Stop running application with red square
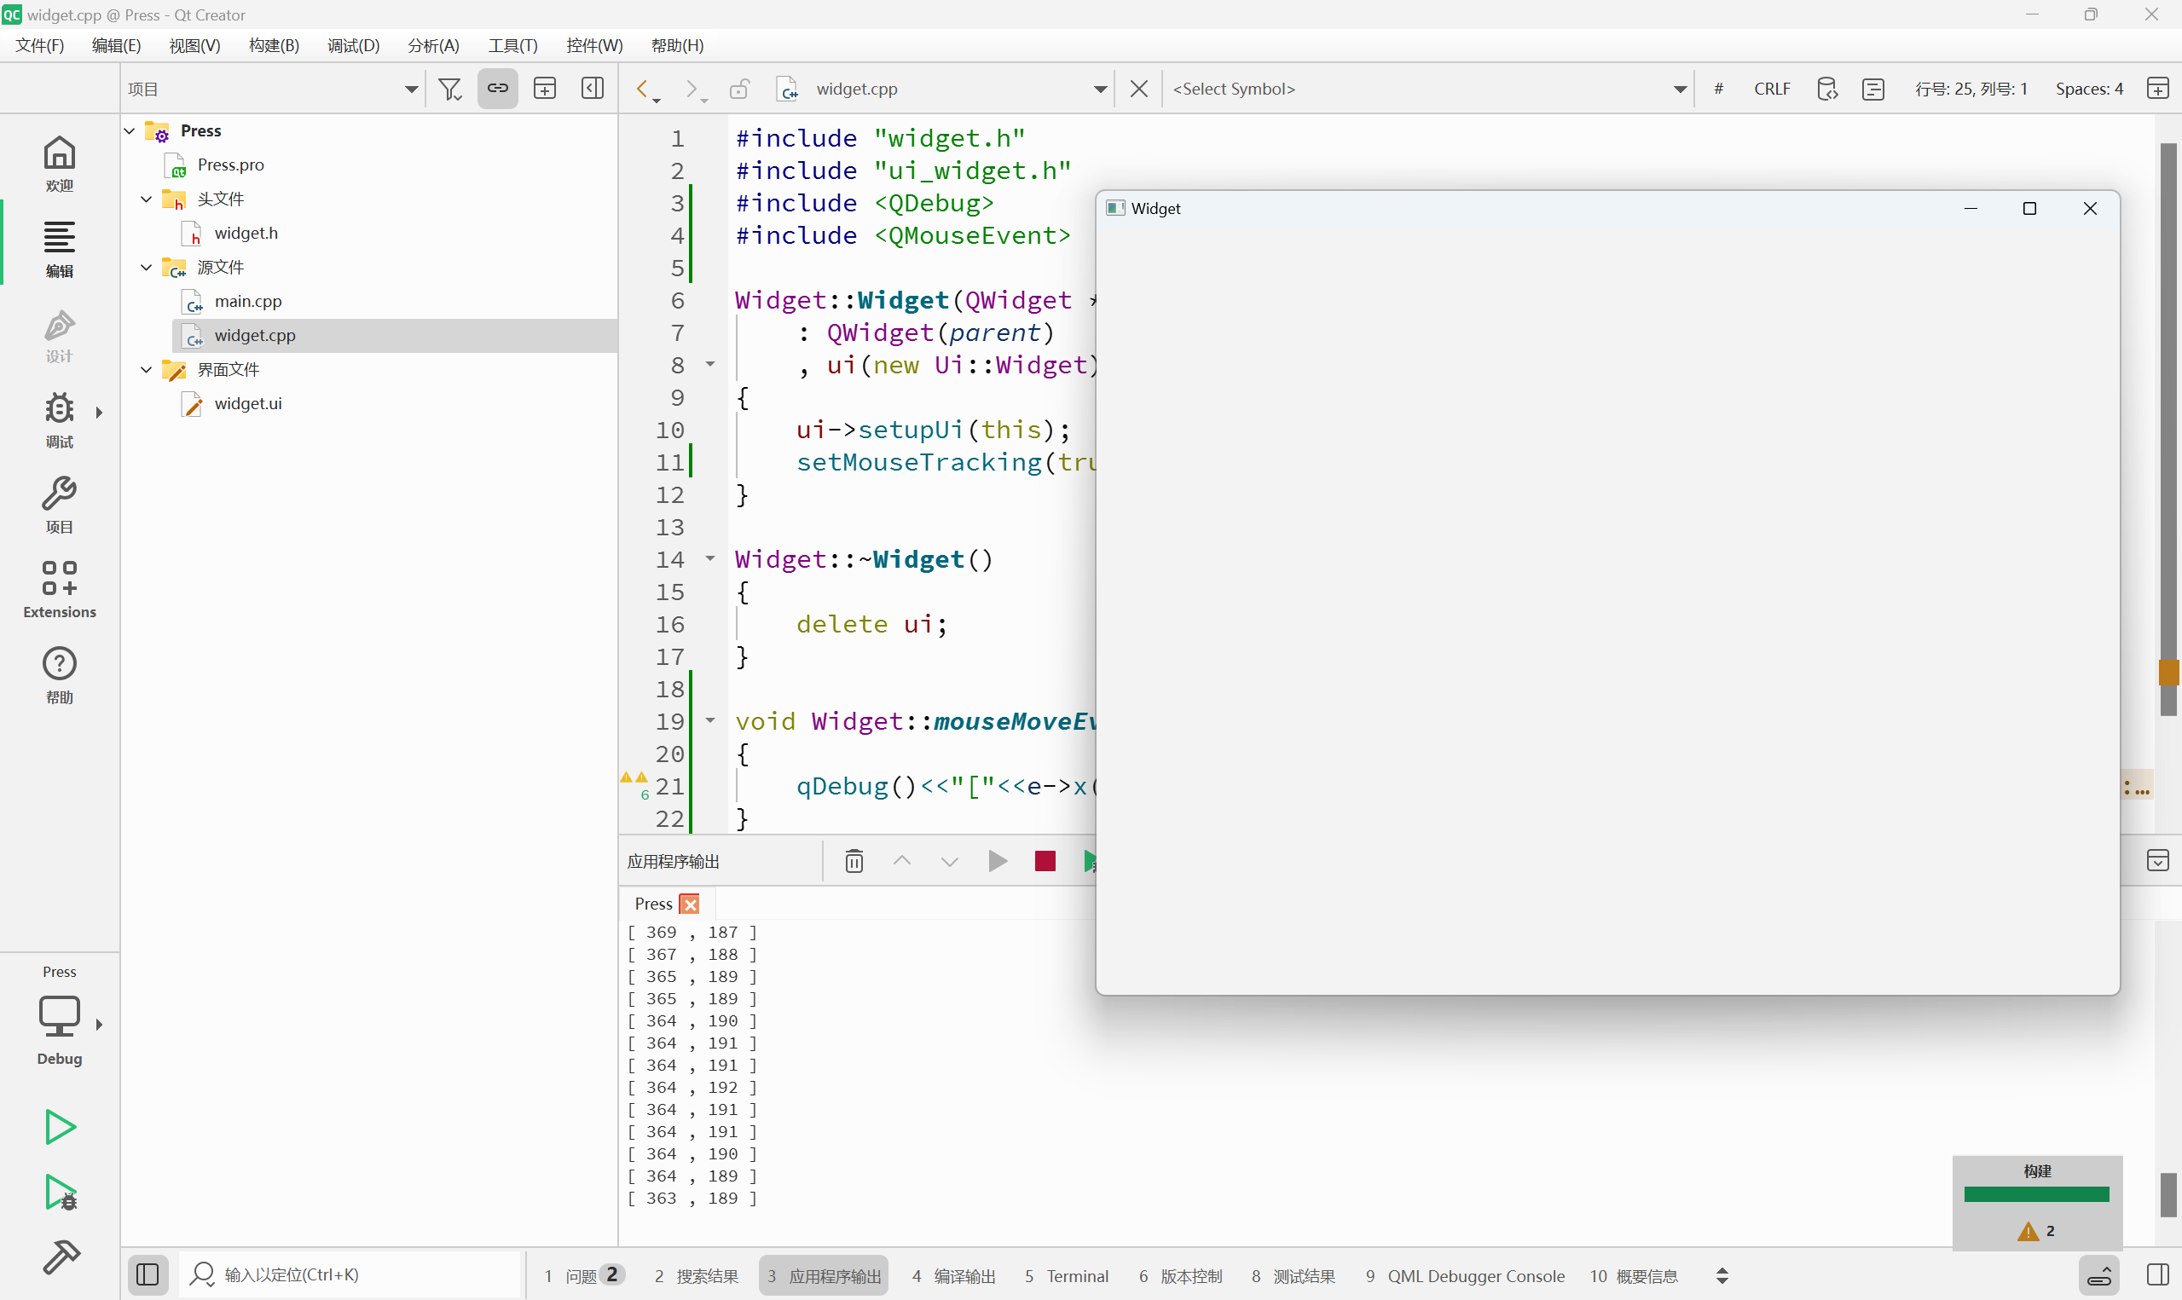Image resolution: width=2182 pixels, height=1300 pixels. (1045, 861)
